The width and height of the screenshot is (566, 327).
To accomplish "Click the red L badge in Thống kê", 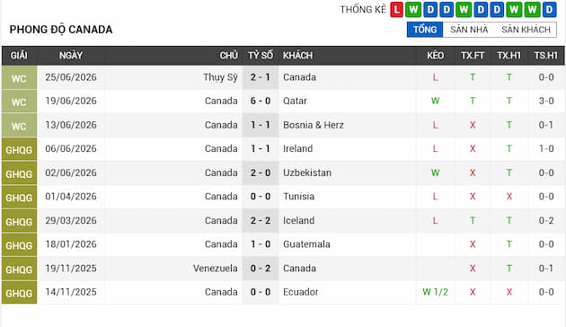I will [396, 10].
